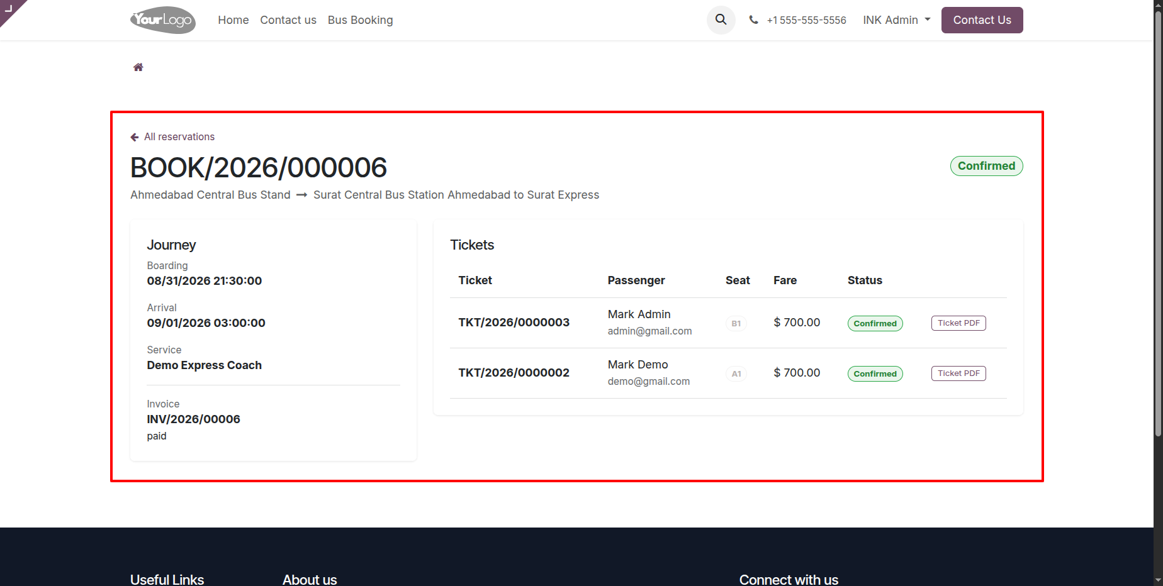The height and width of the screenshot is (586, 1163).
Task: Open the search magnifier icon
Action: point(721,19)
